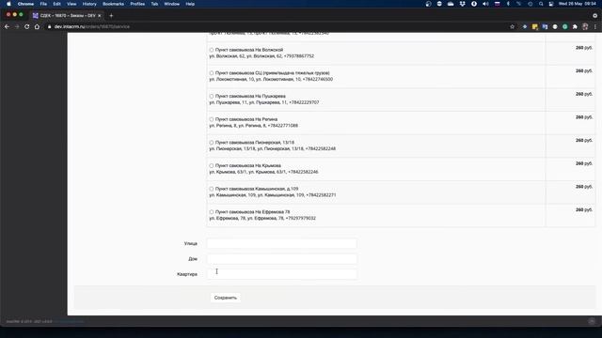Open Dropbox from the menu bar
This screenshot has width=602, height=338.
click(x=462, y=4)
